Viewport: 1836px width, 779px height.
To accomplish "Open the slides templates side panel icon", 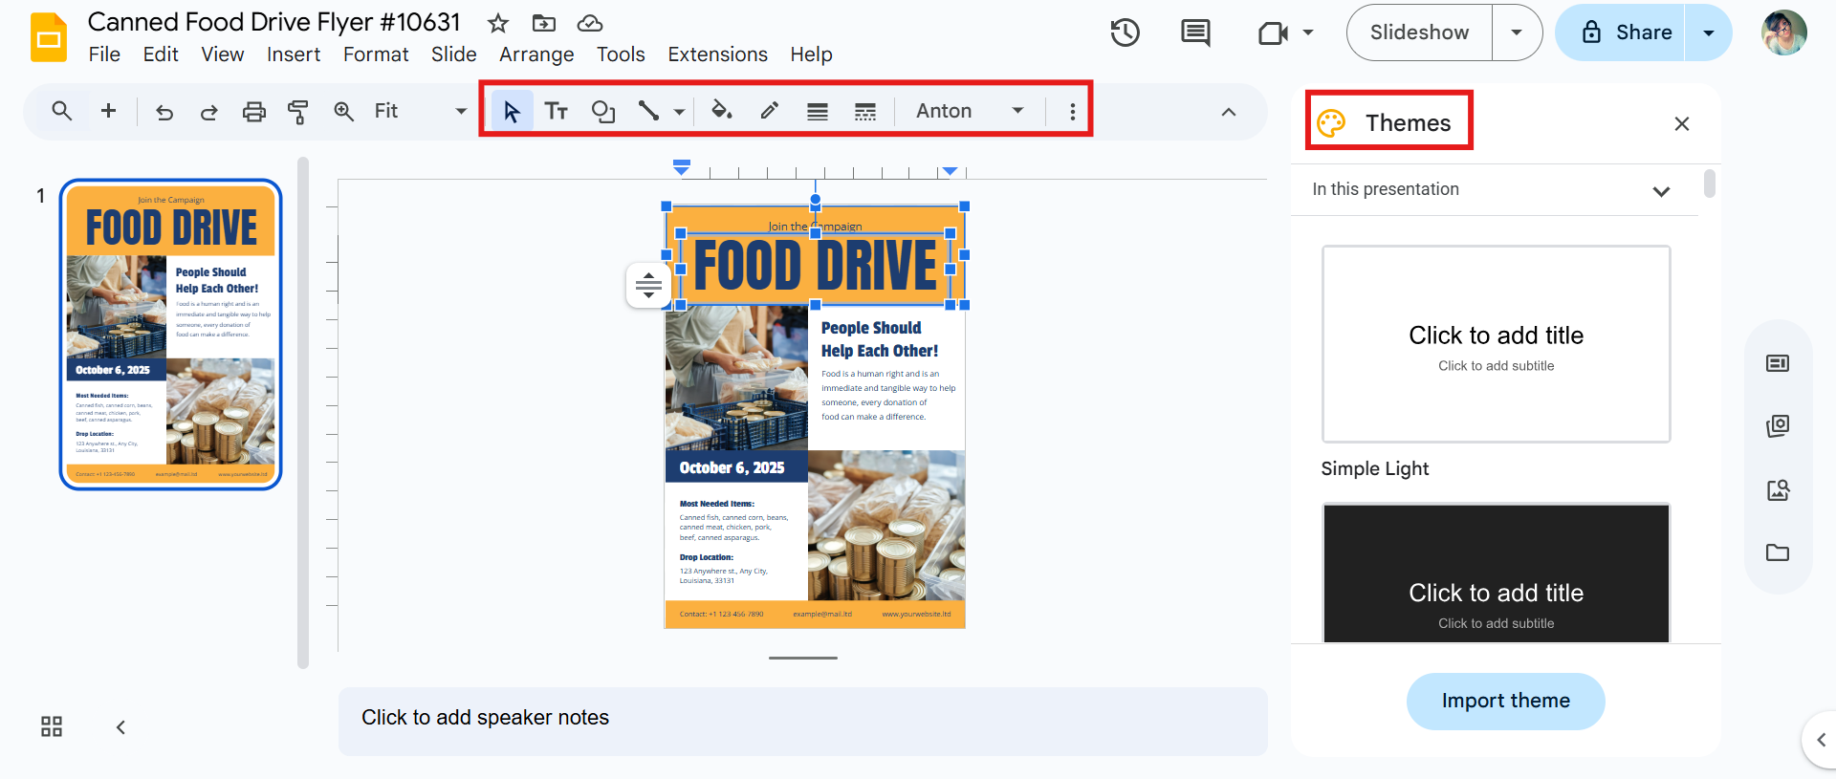I will (1778, 363).
